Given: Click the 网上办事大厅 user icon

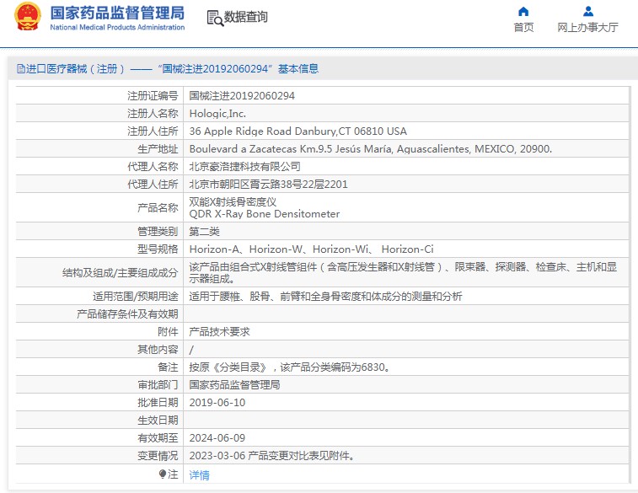Looking at the screenshot, I should tap(588, 11).
